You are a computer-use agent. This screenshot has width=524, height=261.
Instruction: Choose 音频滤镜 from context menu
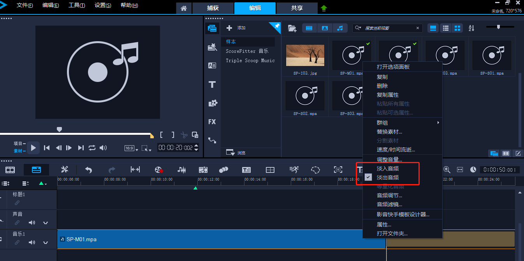[x=389, y=204]
